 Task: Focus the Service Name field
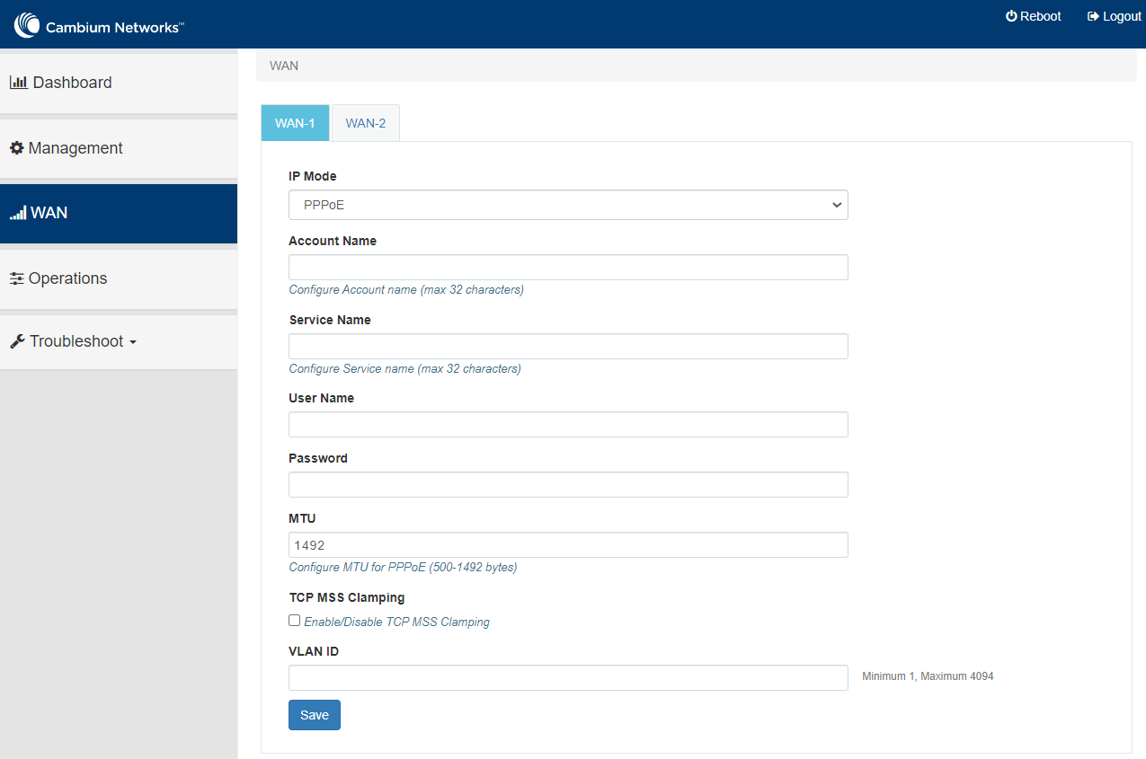[x=568, y=347]
